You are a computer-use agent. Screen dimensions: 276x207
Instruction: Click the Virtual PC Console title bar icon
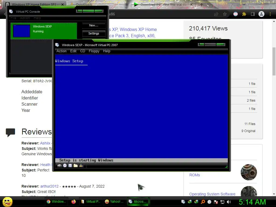[11, 11]
